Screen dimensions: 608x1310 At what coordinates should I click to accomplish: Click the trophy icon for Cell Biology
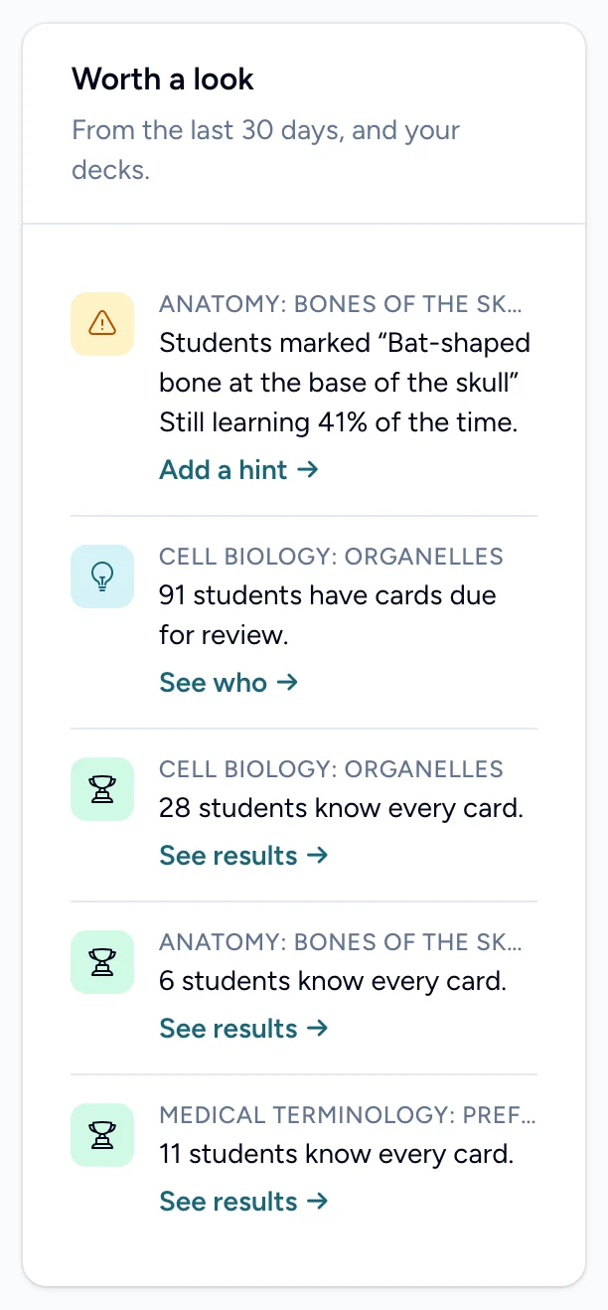click(102, 789)
